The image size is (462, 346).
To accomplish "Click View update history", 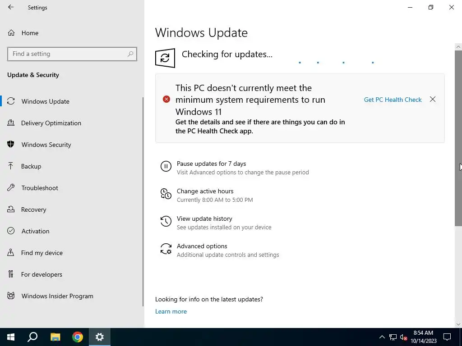I will 204,219.
